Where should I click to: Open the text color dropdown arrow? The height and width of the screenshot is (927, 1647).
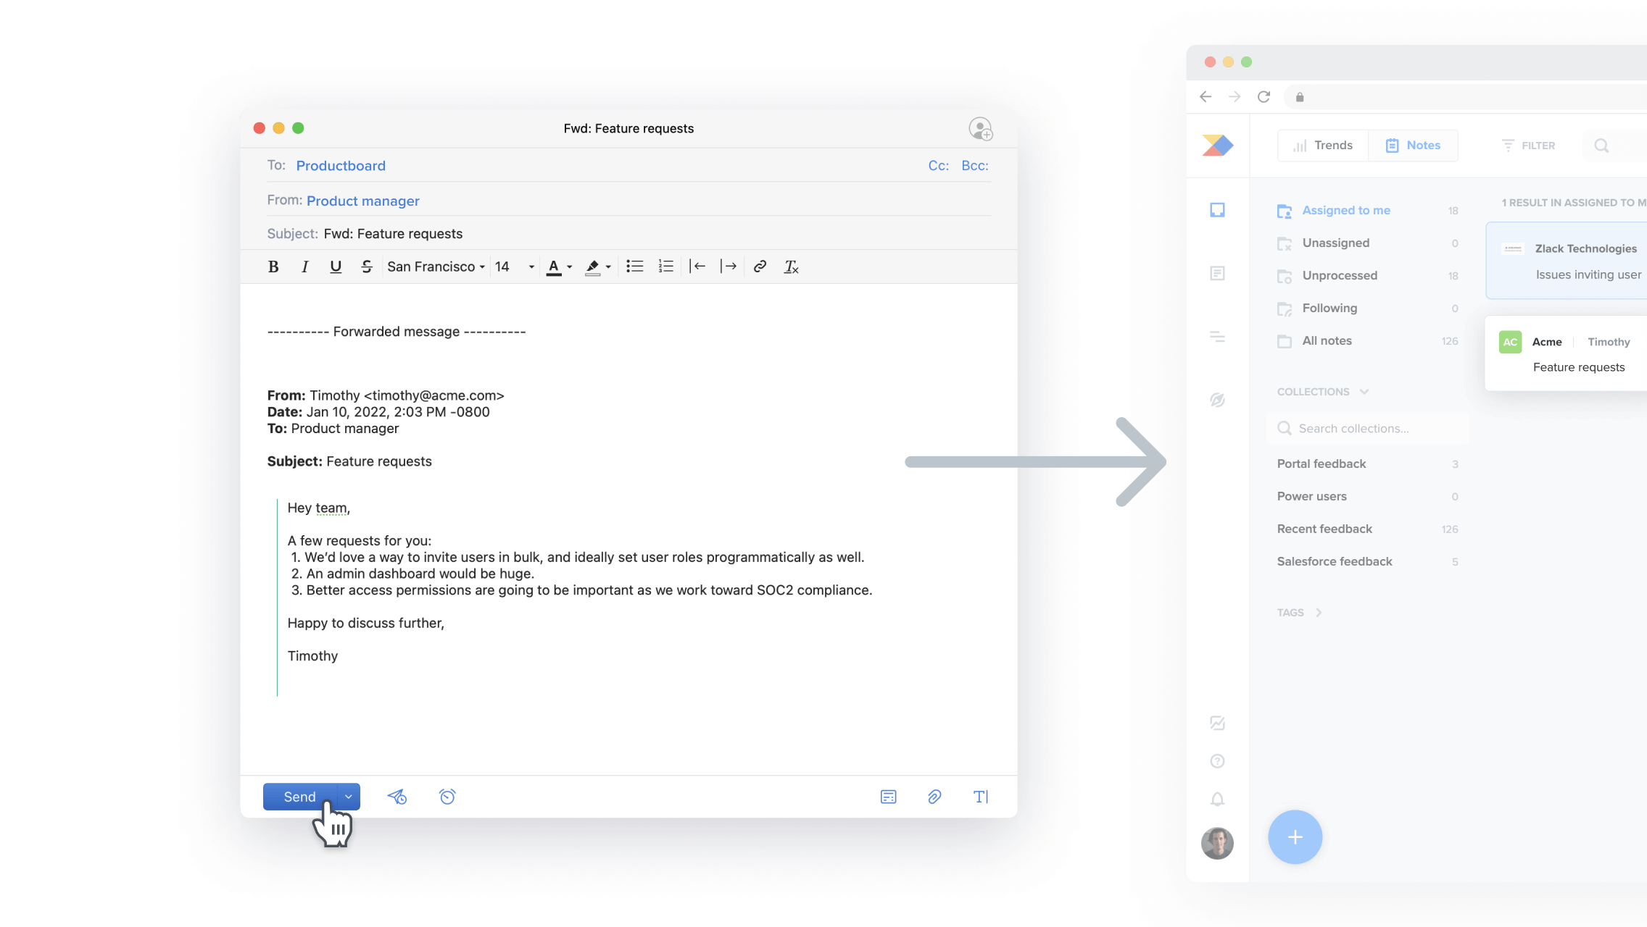click(x=570, y=267)
